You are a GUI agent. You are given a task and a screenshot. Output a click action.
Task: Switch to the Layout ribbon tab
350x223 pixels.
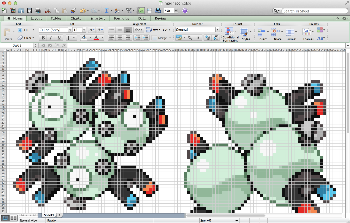(x=36, y=18)
